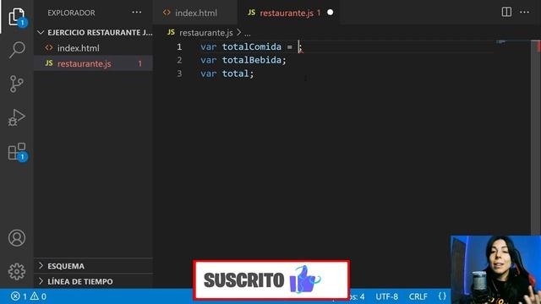Expand the LÍNEA DE TIEMPO section
Image resolution: width=541 pixels, height=304 pixels.
coord(94,281)
